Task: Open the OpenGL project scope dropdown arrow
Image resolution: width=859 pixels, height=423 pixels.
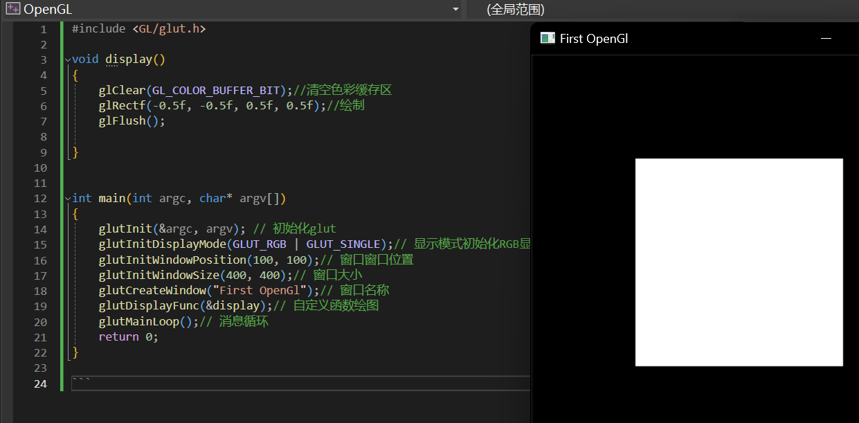Action: tap(455, 10)
